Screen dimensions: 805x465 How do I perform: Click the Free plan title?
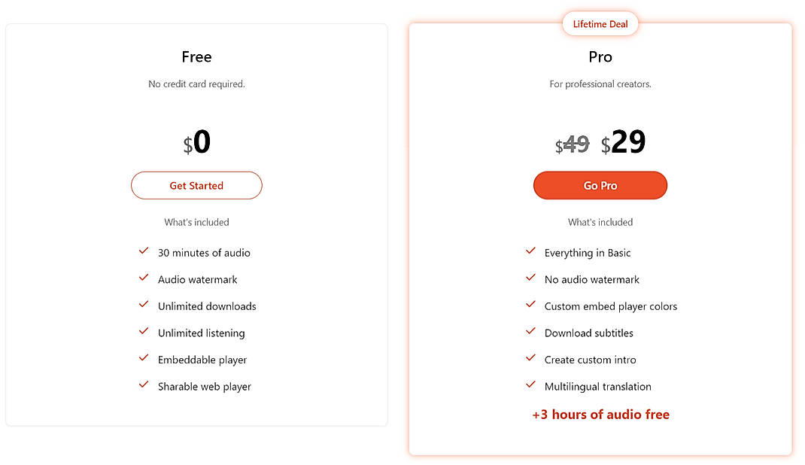pos(196,56)
